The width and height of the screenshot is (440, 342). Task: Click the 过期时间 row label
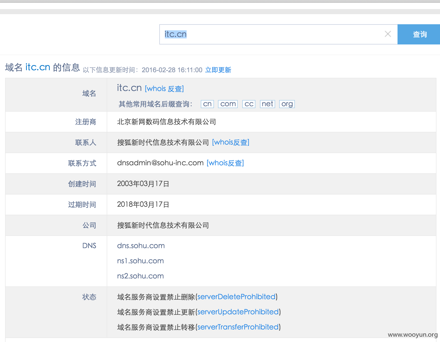82,205
